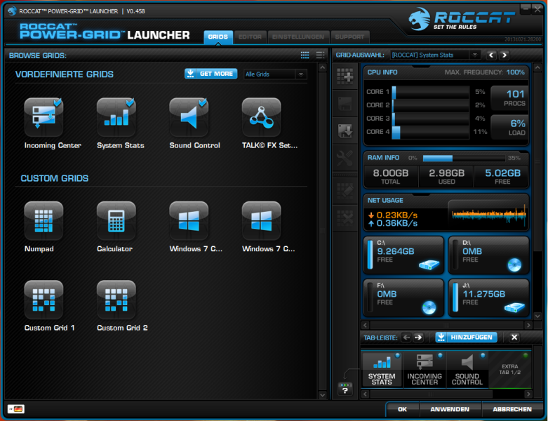Click the browse grids scroll down arrow
Screen dimensions: 548x421
(322, 395)
